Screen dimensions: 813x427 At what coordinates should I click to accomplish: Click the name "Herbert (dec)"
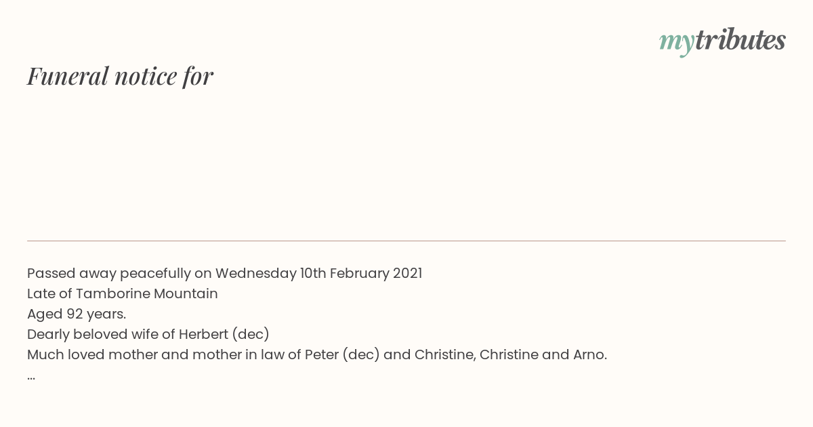click(224, 334)
